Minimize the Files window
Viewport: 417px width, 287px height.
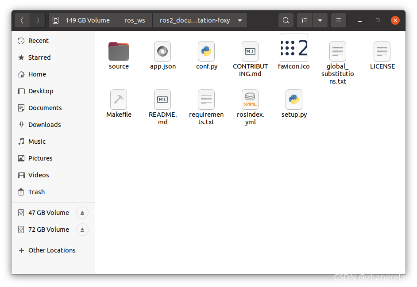(360, 20)
